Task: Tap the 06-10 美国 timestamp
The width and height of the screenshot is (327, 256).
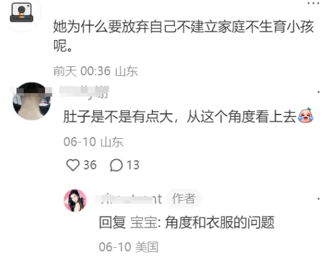Action: tap(129, 247)
